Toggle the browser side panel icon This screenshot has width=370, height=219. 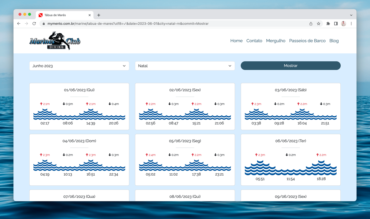(336, 24)
